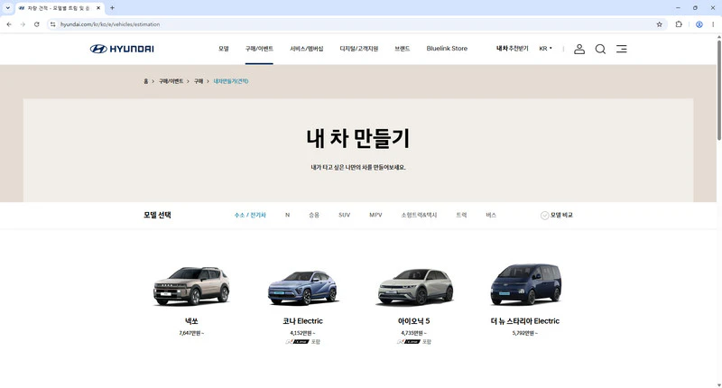Open the browser extensions icon

point(679,24)
